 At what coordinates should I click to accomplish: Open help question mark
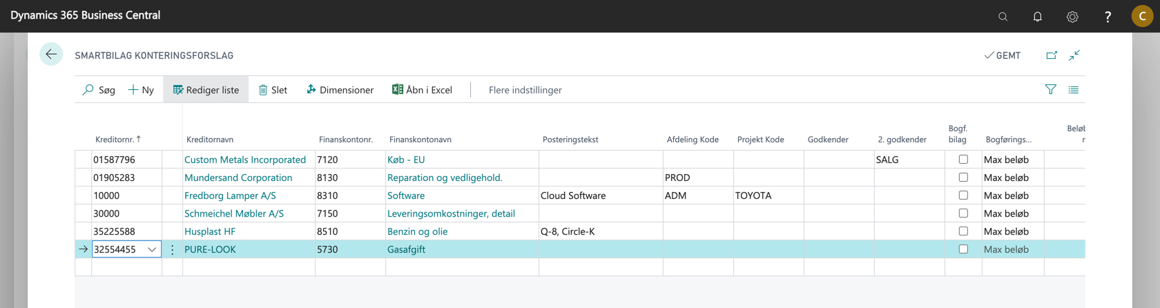click(1108, 17)
